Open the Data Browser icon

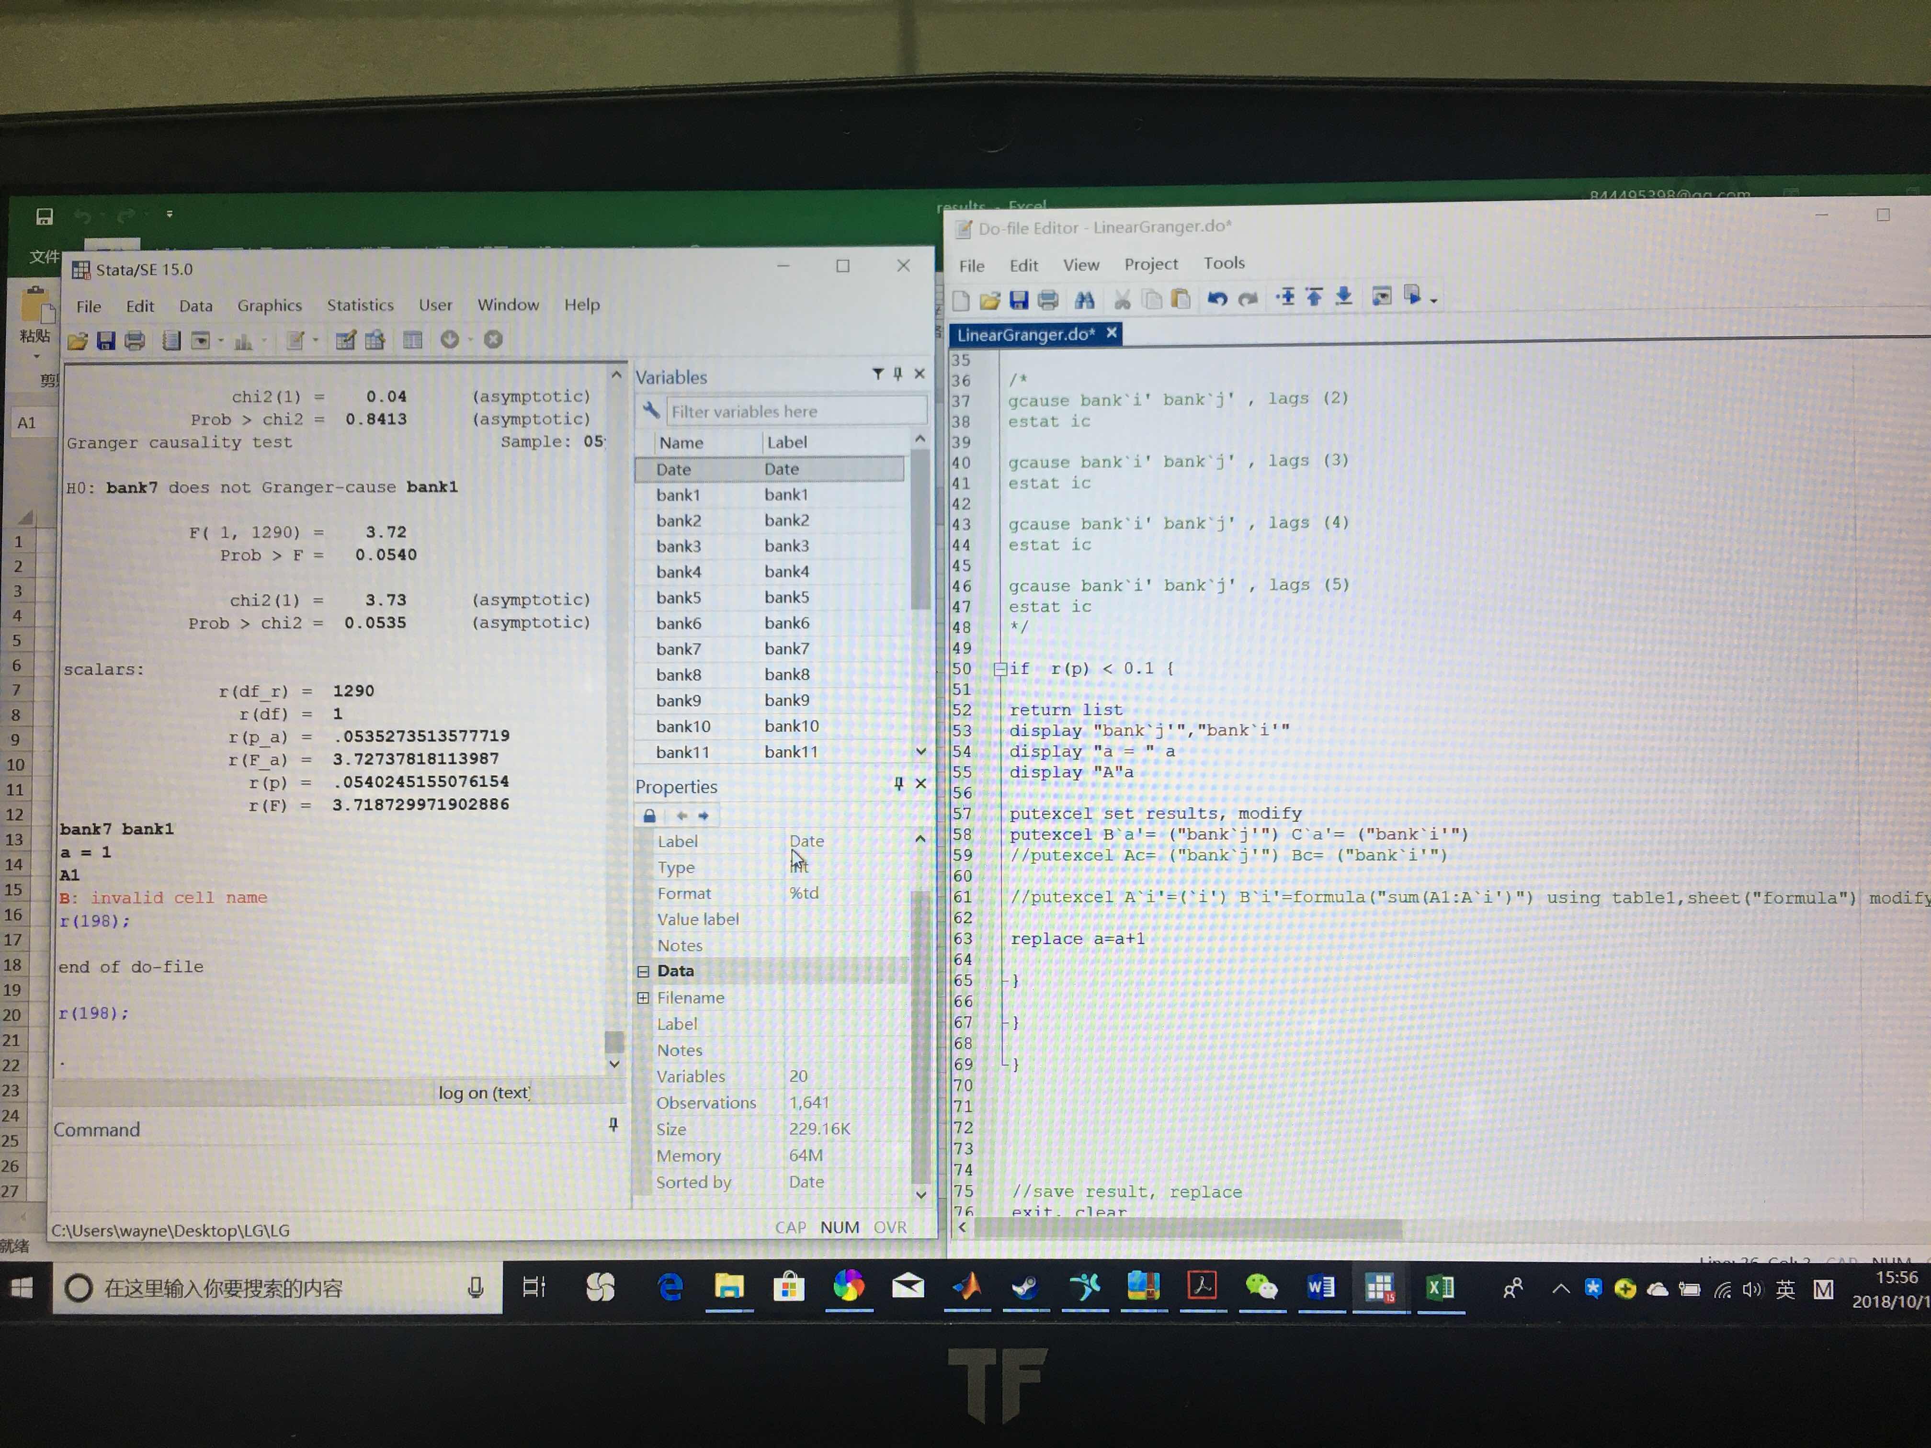(x=375, y=340)
